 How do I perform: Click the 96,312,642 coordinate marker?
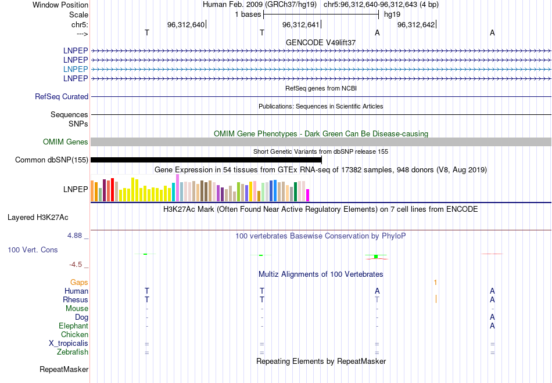pos(416,24)
